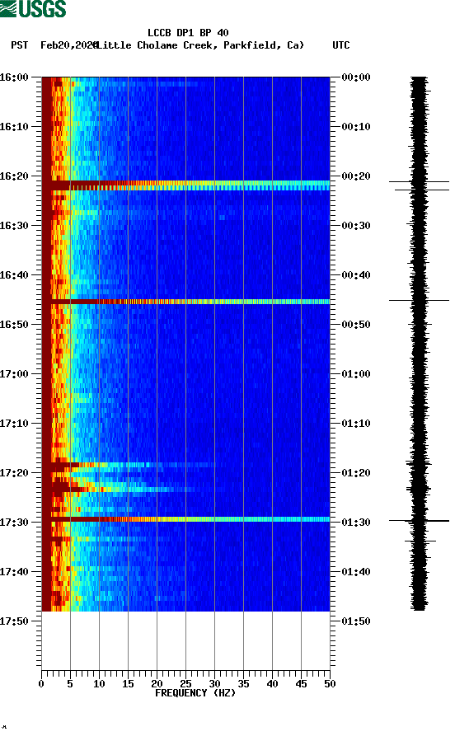455x736 pixels.
Task: Click the 'Little Cholame Creek, Parkfield, Ca)' text
Action: tap(200, 45)
